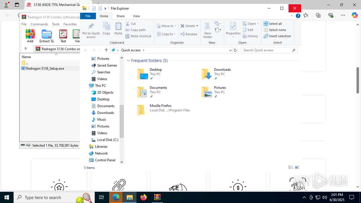Image resolution: width=361 pixels, height=203 pixels.
Task: Select Music in navigation pane
Action: pos(99,120)
